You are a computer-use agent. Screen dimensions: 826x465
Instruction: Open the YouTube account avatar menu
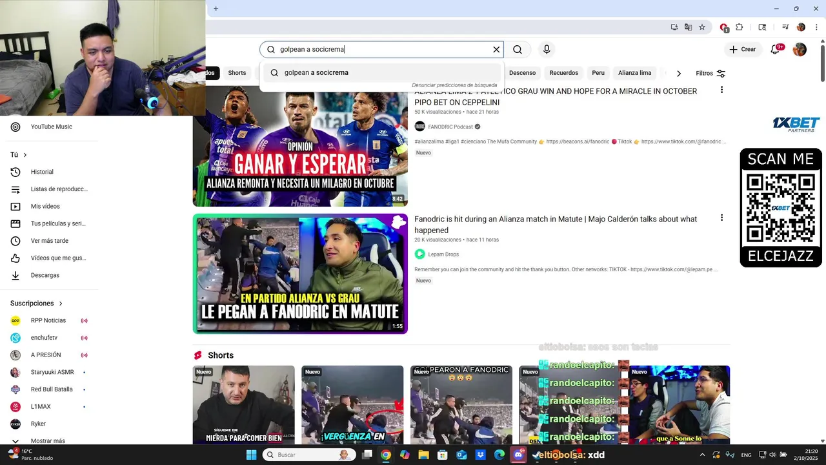click(800, 50)
